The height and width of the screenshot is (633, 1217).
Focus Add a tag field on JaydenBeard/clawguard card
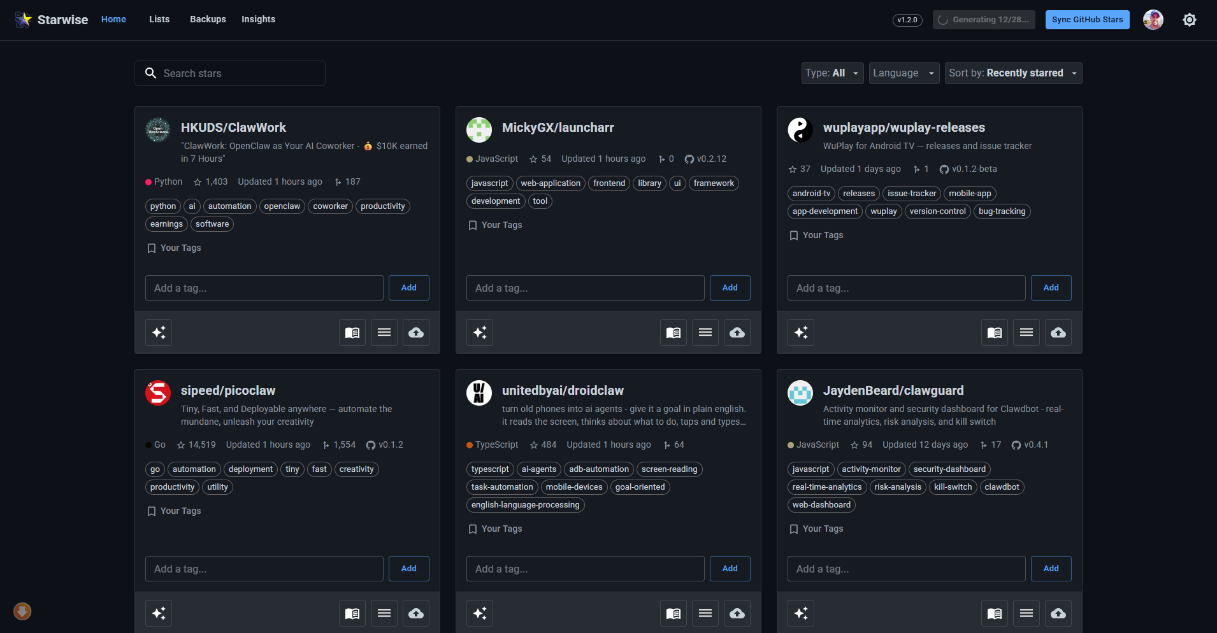[907, 569]
